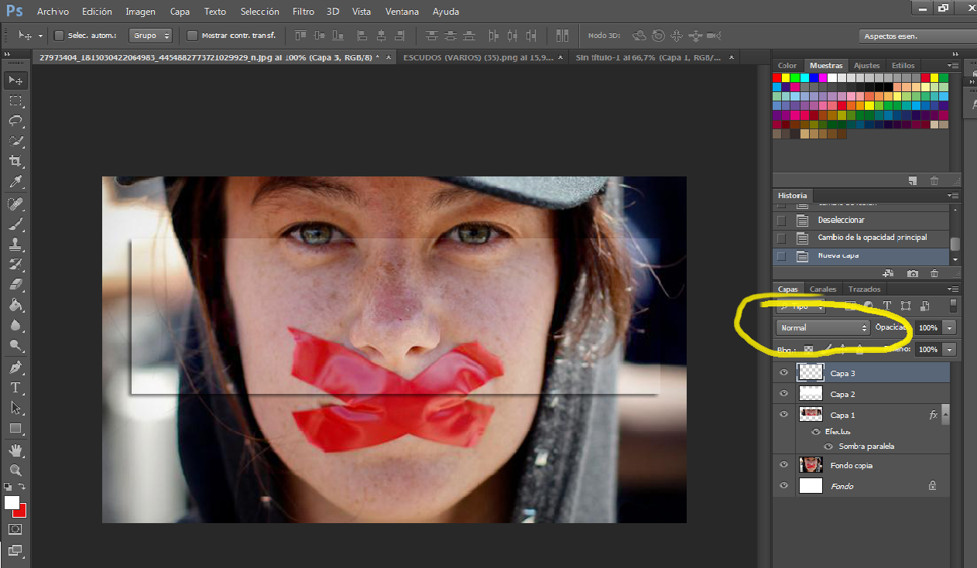Select the Pen tool
This screenshot has height=568, width=977.
coord(15,367)
